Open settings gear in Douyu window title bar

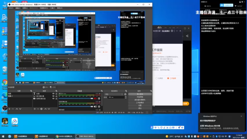click(172, 31)
